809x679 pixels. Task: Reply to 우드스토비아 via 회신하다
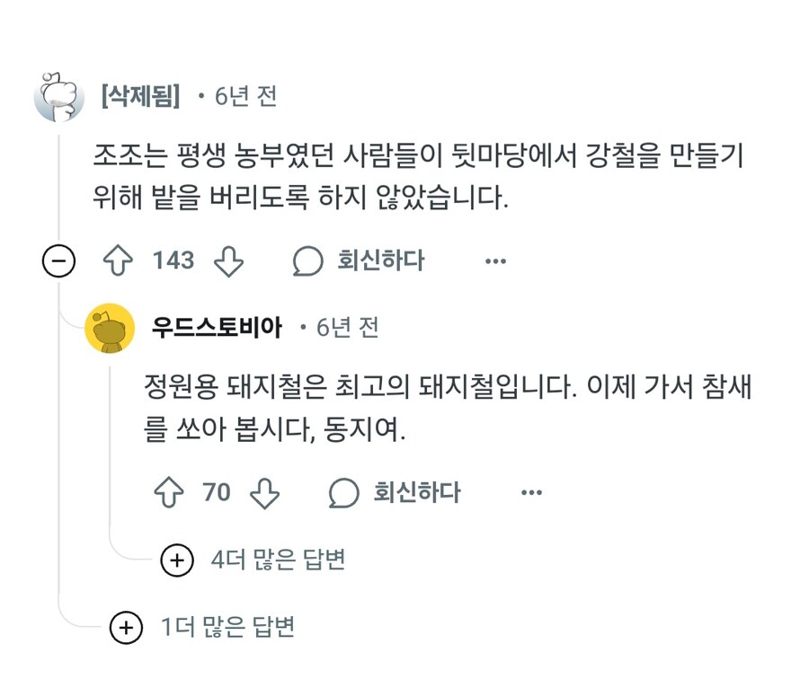click(418, 491)
